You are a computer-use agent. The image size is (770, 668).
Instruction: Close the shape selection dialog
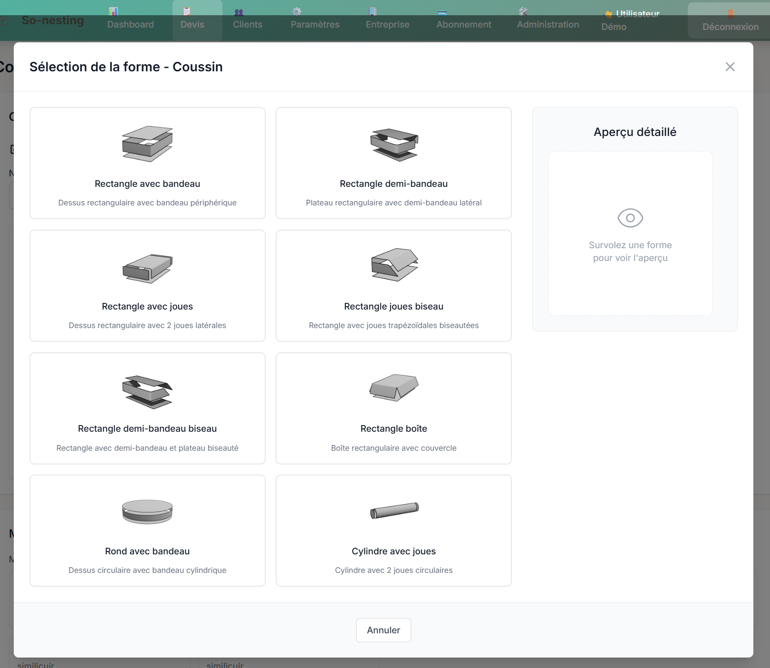coord(730,67)
